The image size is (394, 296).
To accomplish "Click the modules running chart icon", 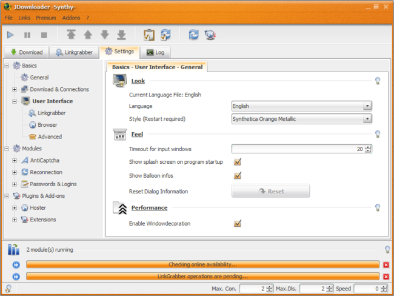I will [13, 249].
